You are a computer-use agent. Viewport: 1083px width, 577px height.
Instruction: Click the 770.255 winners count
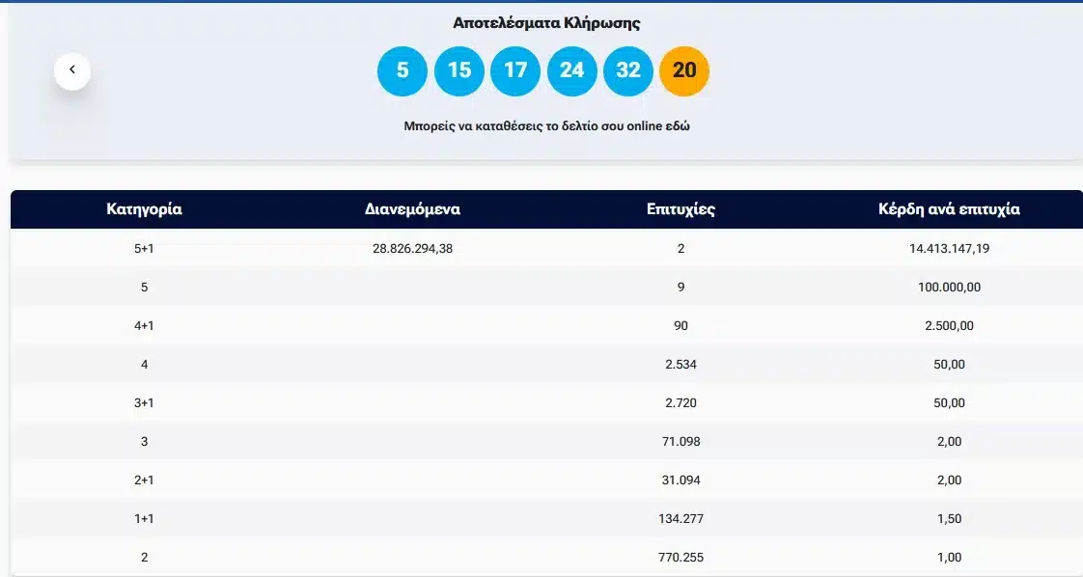[x=680, y=558]
